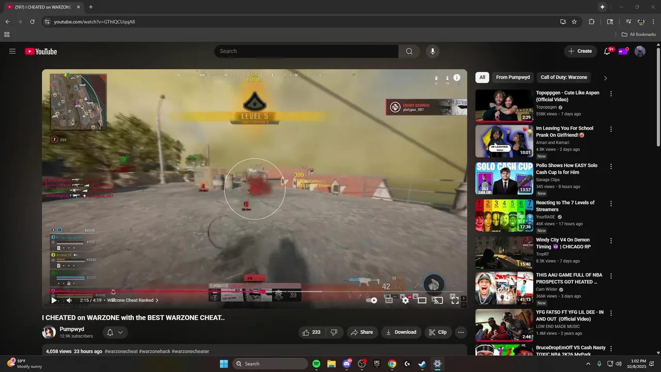Download this video
Image resolution: width=661 pixels, height=372 pixels.
[401, 332]
